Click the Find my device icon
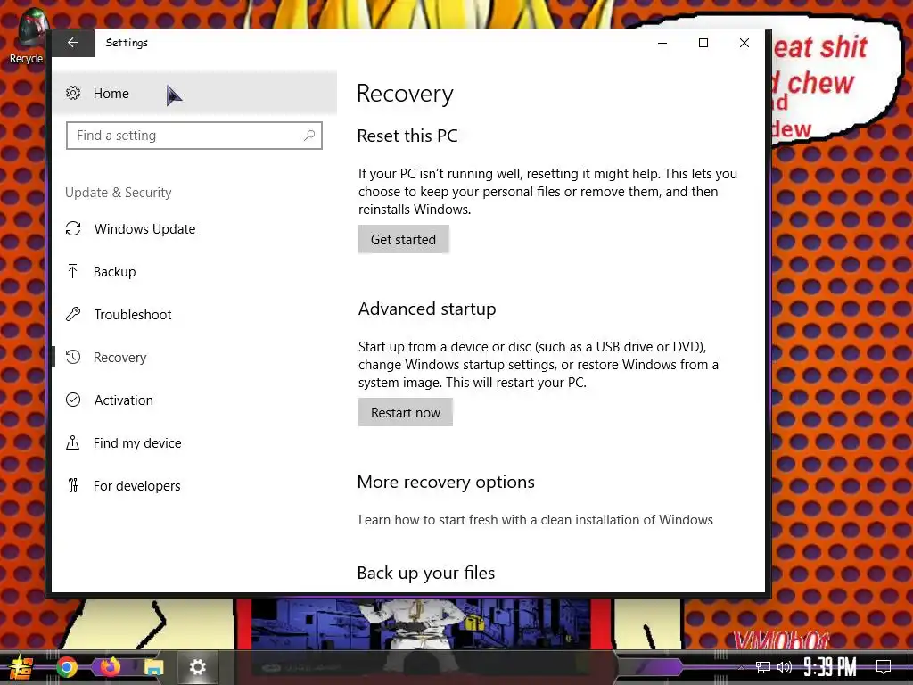The width and height of the screenshot is (913, 685). click(x=73, y=442)
